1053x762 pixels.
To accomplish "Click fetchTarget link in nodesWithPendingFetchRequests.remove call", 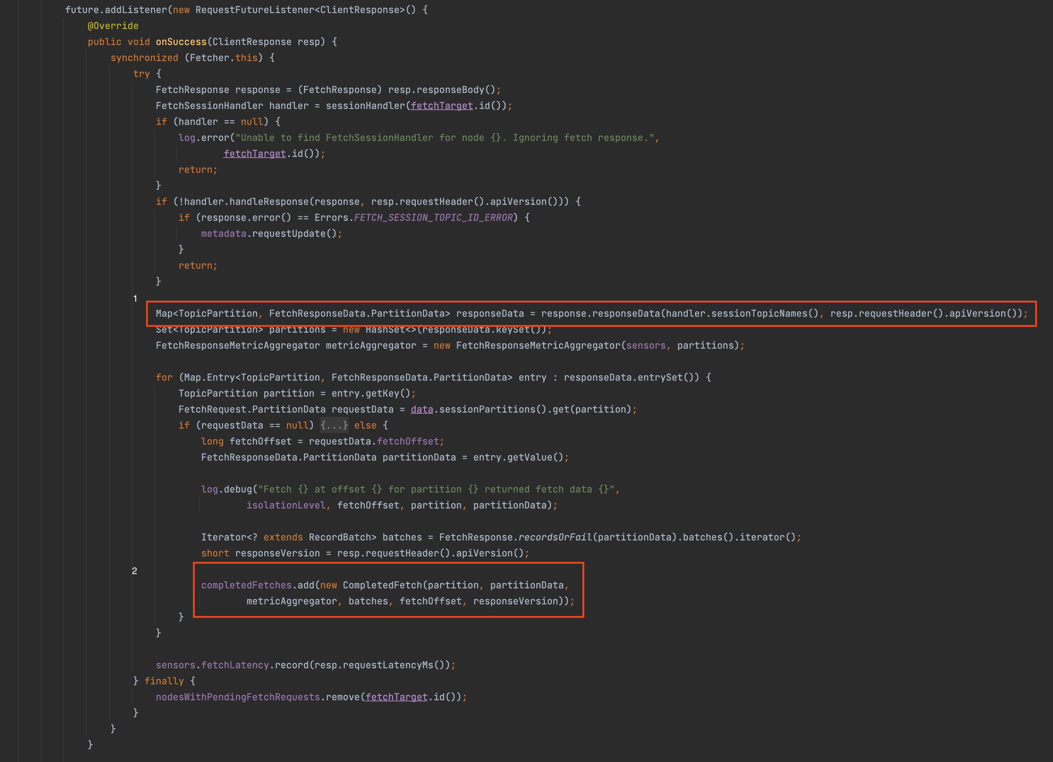I will coord(396,697).
